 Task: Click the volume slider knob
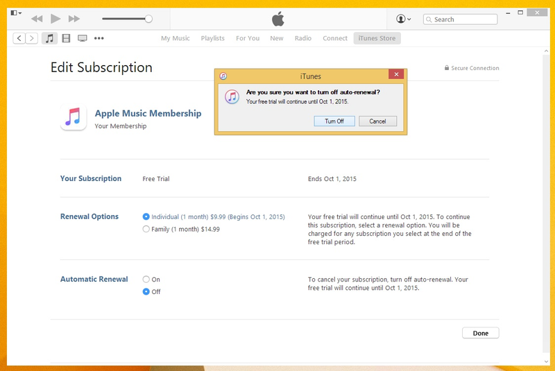click(148, 19)
